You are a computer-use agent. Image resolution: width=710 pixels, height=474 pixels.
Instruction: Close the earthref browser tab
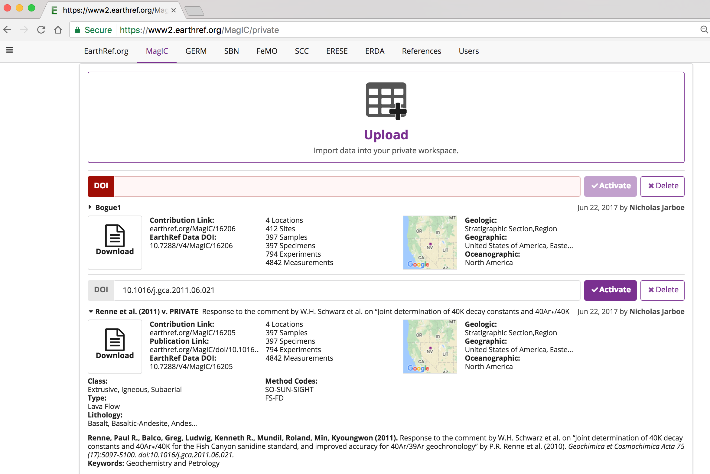tap(174, 10)
